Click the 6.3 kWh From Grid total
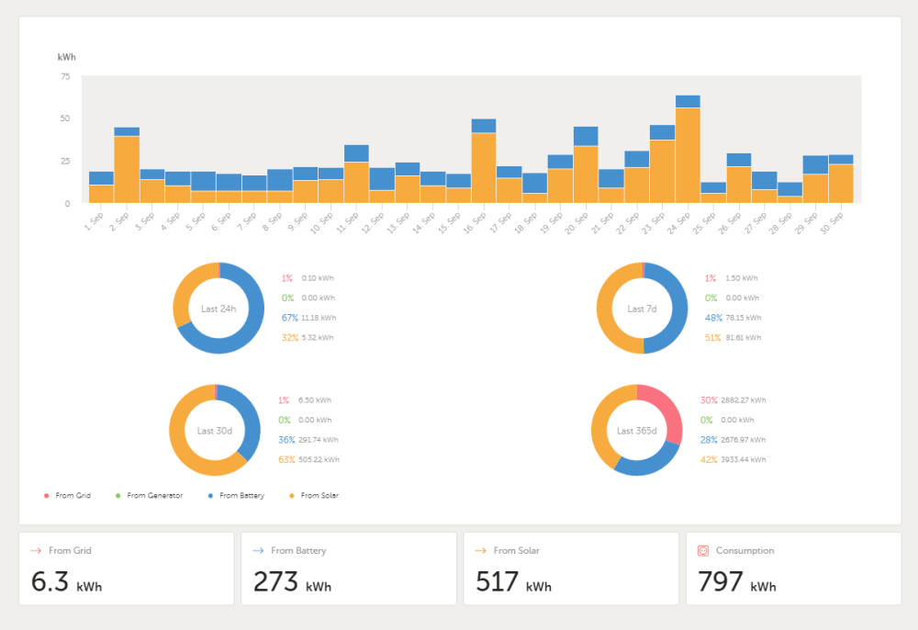Viewport: 918px width, 630px height. [x=66, y=582]
